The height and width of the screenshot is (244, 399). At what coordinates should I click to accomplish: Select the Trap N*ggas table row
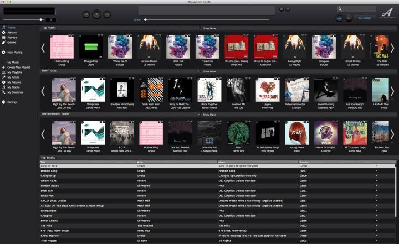point(217,241)
